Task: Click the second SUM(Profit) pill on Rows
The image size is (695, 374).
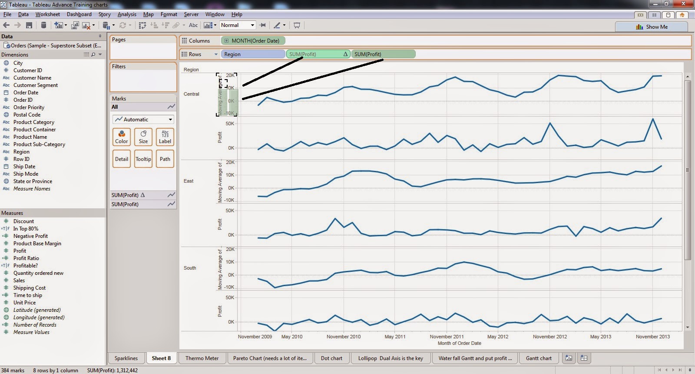Action: [383, 54]
